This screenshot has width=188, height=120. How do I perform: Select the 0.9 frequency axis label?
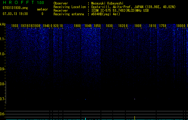pos(2,69)
